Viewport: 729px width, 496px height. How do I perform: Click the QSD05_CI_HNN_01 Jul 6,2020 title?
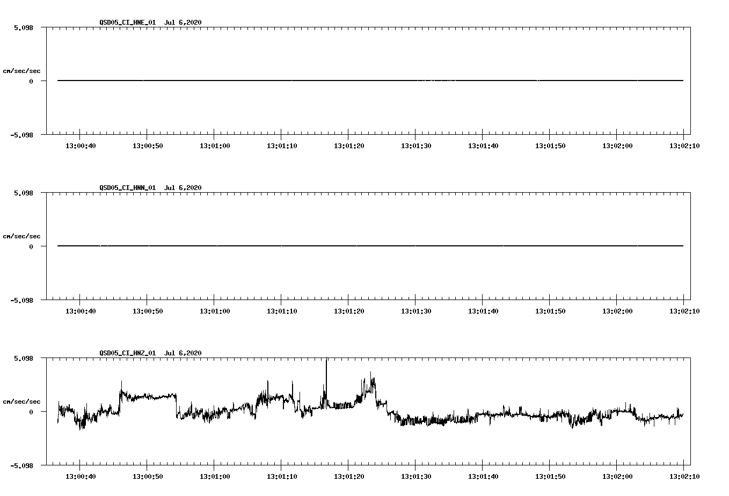pyautogui.click(x=150, y=187)
